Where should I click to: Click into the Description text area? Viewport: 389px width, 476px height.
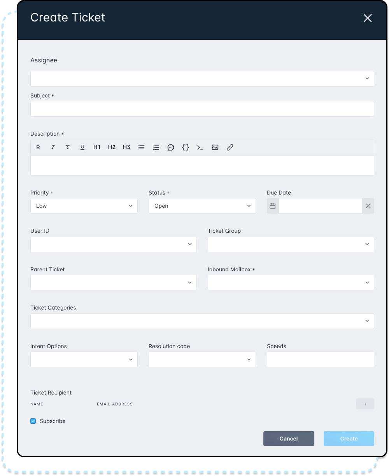coord(202,165)
